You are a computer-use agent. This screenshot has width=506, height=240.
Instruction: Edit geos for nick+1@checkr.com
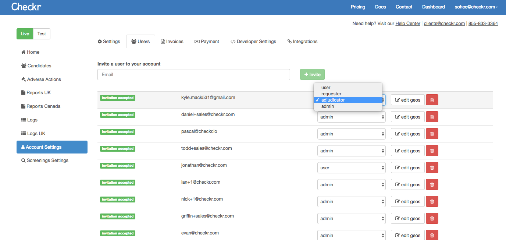tap(407, 202)
